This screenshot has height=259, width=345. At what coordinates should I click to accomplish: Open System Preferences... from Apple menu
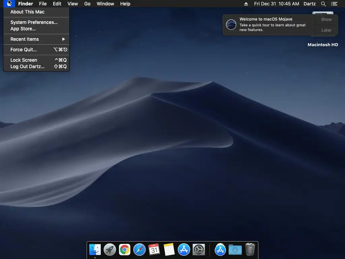(36, 22)
